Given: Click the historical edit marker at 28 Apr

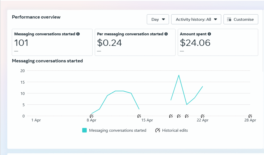Looking at the screenshot, I should pyautogui.click(x=250, y=116).
